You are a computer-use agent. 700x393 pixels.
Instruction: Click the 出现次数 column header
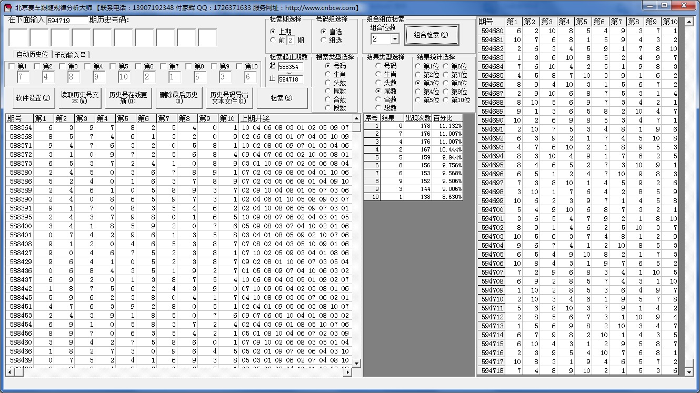pos(417,118)
